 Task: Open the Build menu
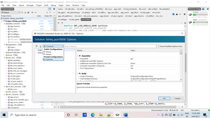tap(46, 5)
